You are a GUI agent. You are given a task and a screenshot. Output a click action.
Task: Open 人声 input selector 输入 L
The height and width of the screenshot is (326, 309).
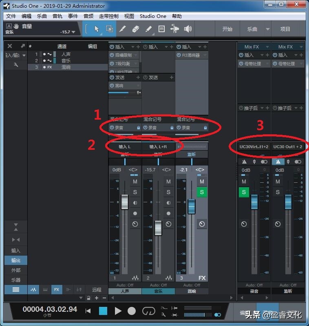(x=125, y=147)
